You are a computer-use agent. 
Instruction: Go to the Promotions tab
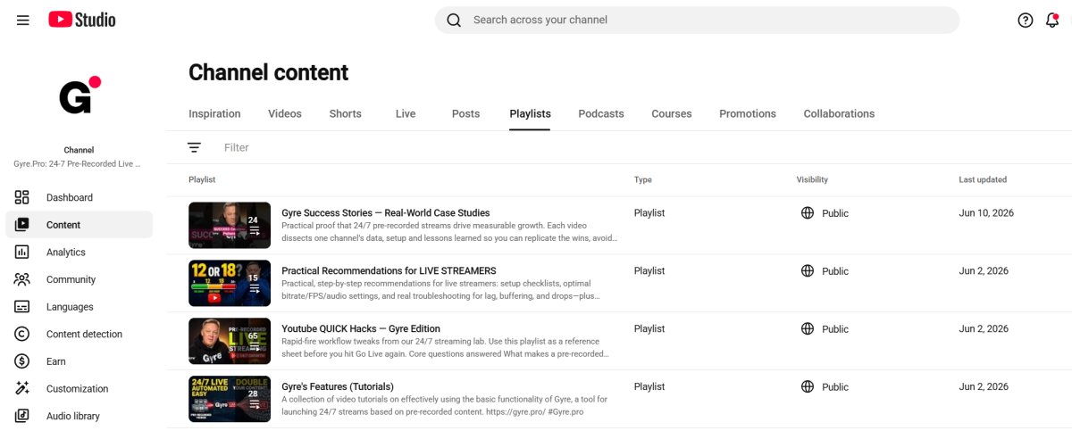[748, 113]
